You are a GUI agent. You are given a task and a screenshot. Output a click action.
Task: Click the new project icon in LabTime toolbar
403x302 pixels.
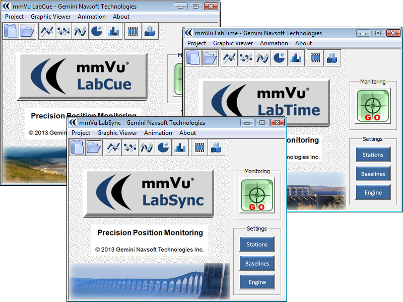(x=193, y=58)
